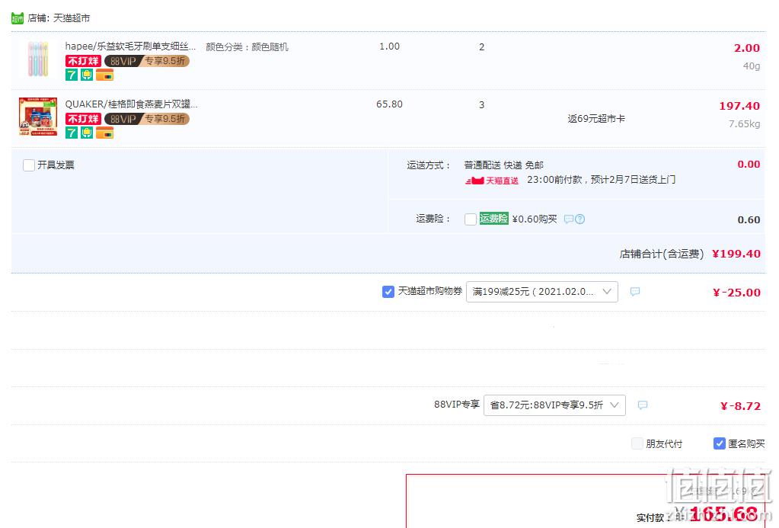Screen dimensions: 779x528
Task: Click the 不打烊 badge under QUAKER oatmeal
Action: (x=83, y=119)
